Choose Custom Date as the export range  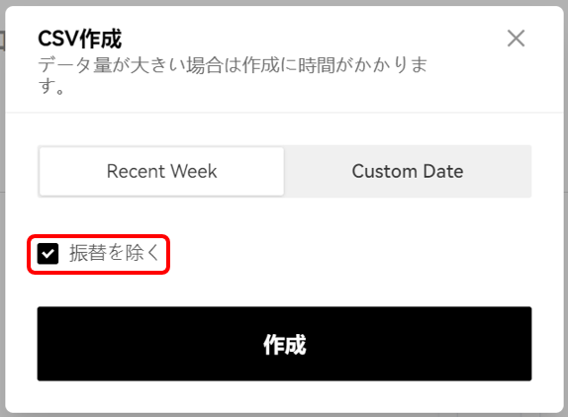[x=408, y=171]
